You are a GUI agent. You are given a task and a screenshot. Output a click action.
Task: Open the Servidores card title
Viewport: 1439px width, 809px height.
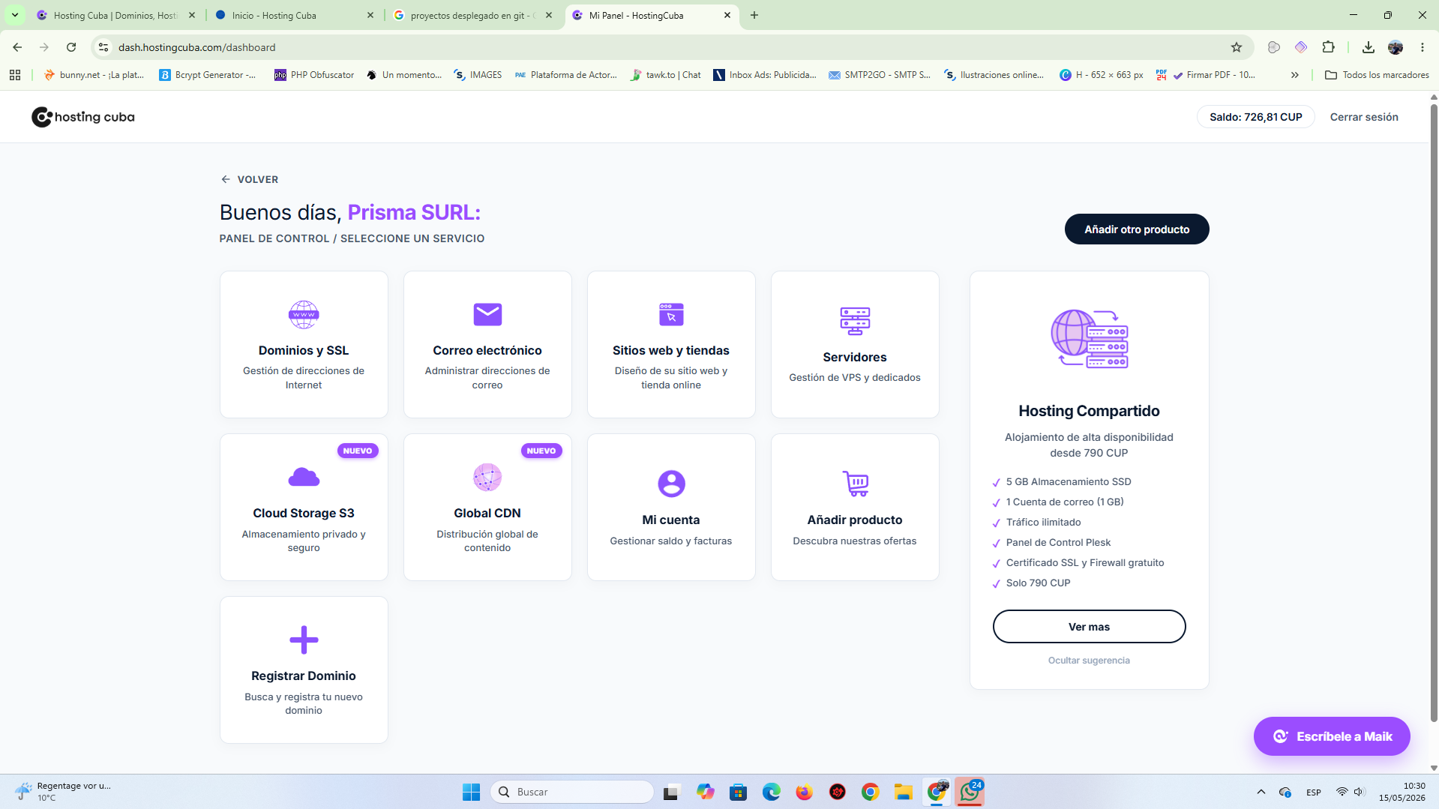click(x=855, y=357)
